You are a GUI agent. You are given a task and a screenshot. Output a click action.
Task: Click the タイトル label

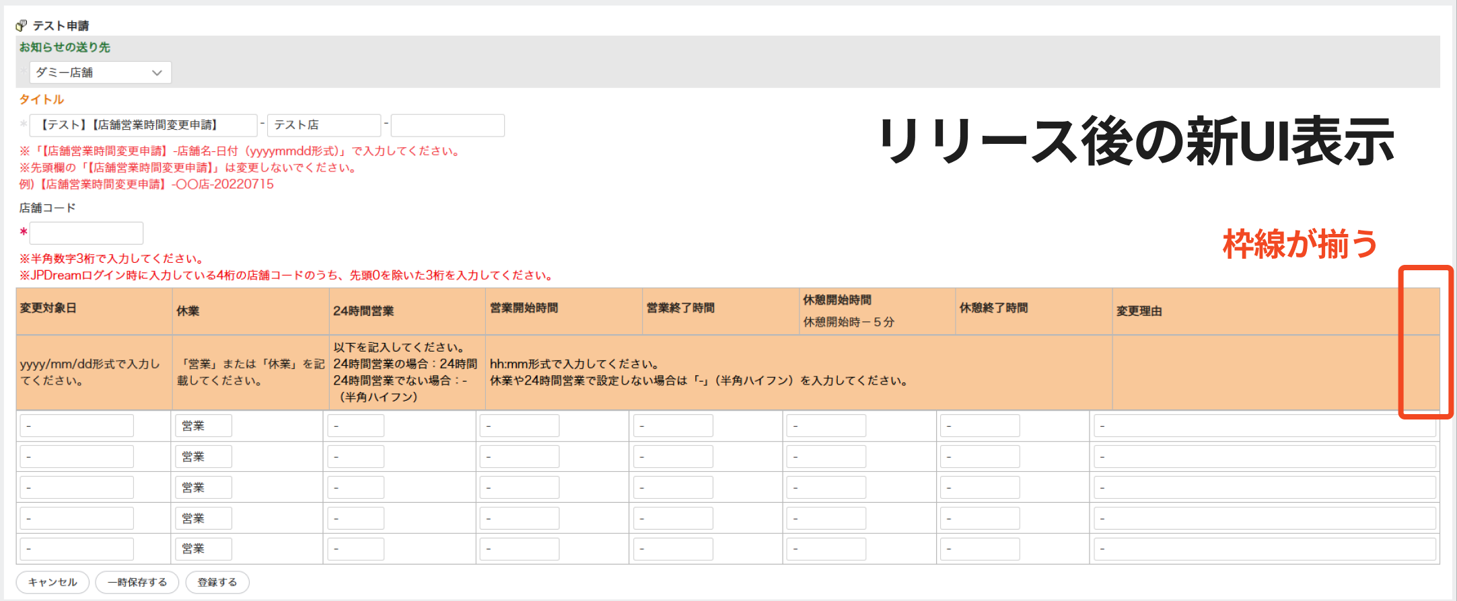pos(42,99)
